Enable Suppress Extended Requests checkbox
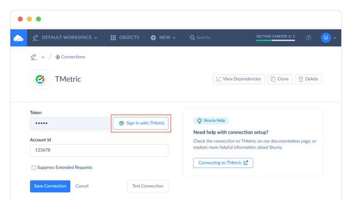 pos(34,168)
